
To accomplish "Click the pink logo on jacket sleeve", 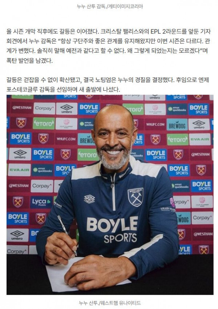I will click(x=172, y=202).
